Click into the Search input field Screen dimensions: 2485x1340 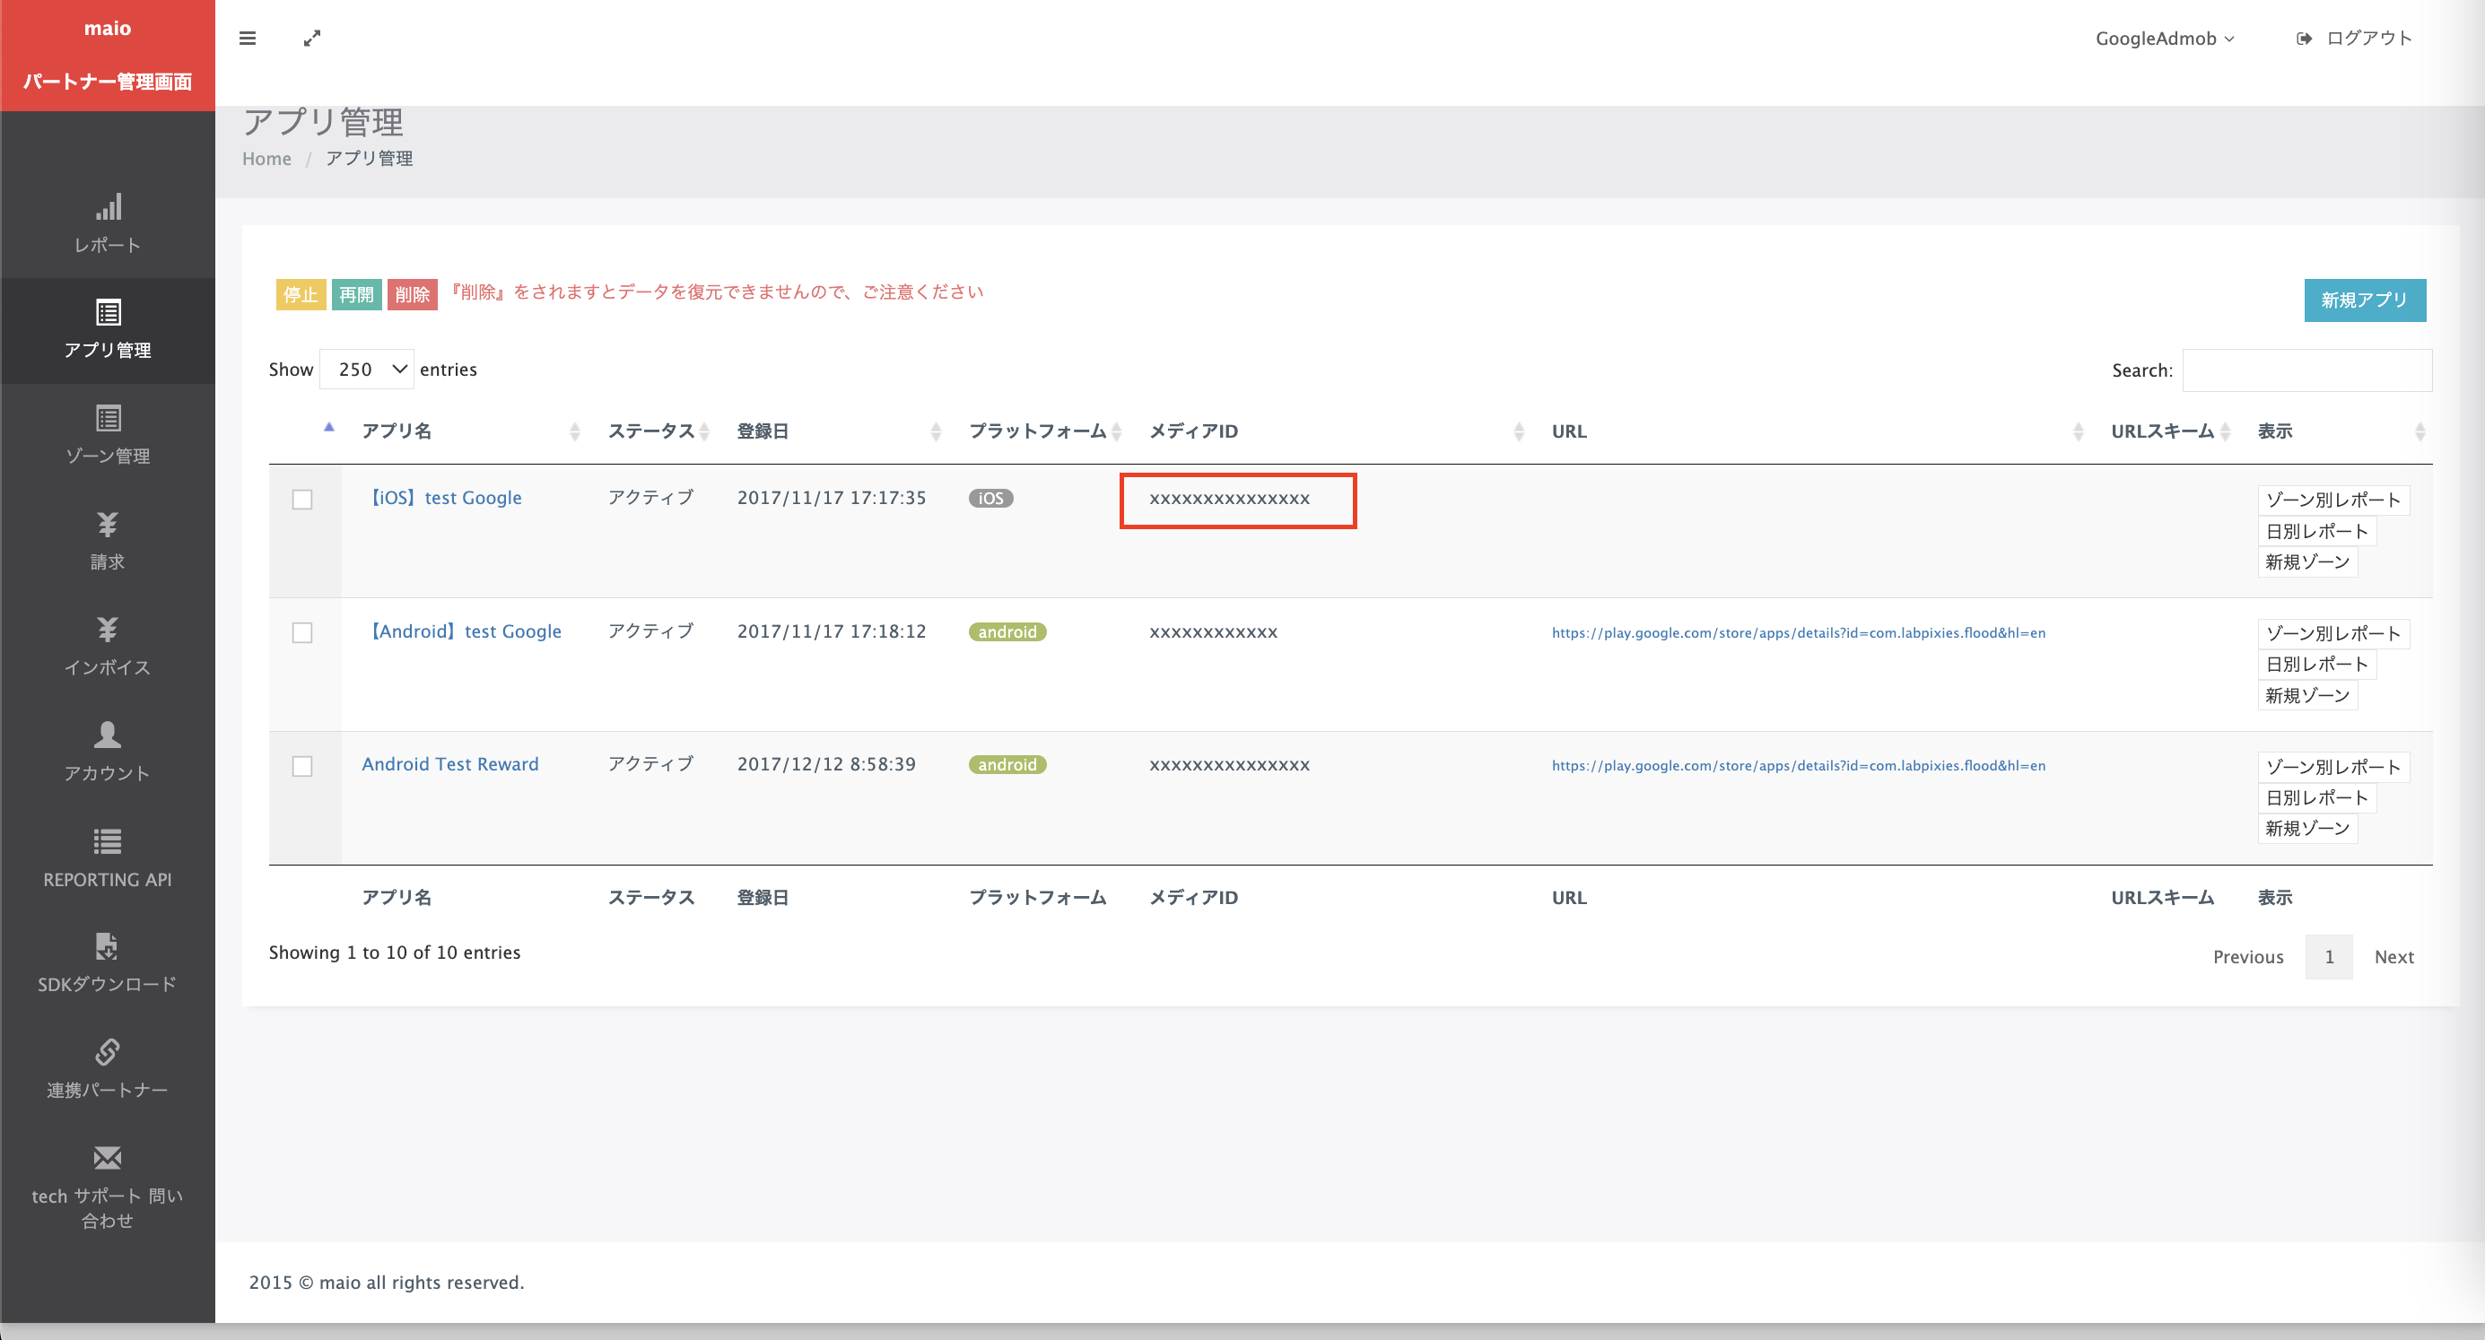2306,370
